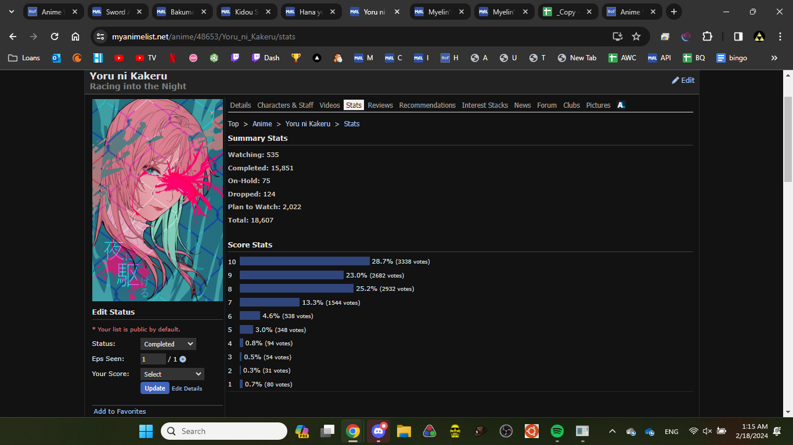Show hidden bookmarks with the double chevron
Viewport: 793px width, 445px height.
coord(774,58)
